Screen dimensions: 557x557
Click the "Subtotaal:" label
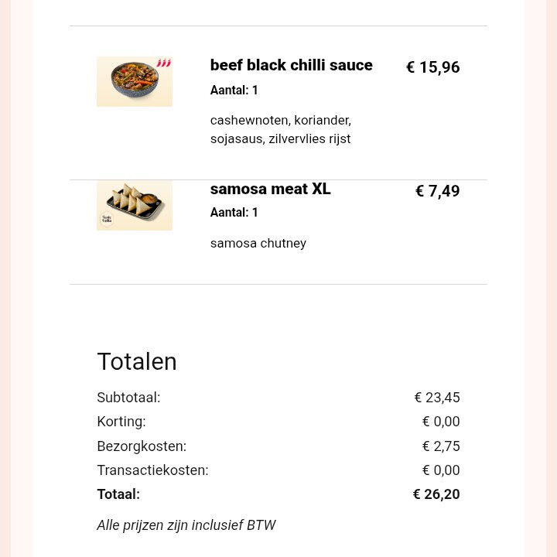[128, 398]
